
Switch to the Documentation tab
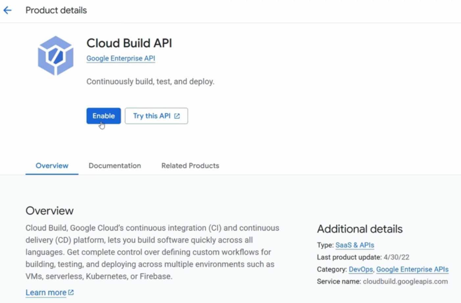click(x=115, y=166)
